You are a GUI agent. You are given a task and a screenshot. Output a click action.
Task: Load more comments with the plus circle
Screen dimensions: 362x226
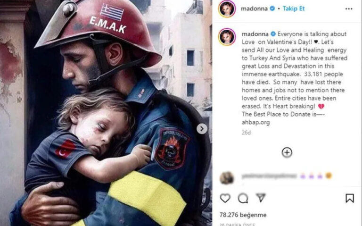coord(287,152)
